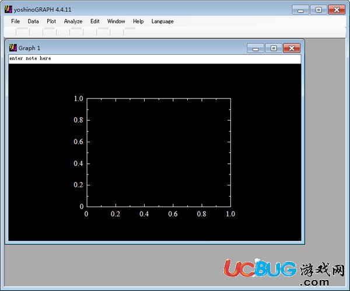Open the Plot menu
350x291 pixels.
pos(51,22)
